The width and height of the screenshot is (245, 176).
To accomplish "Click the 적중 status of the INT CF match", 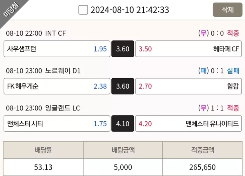I will 233,33.
